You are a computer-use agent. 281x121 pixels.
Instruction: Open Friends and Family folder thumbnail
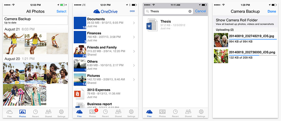[x=80, y=51]
